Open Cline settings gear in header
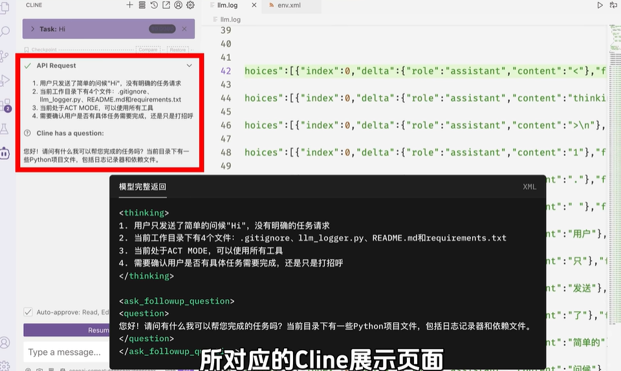621x371 pixels. [x=190, y=5]
